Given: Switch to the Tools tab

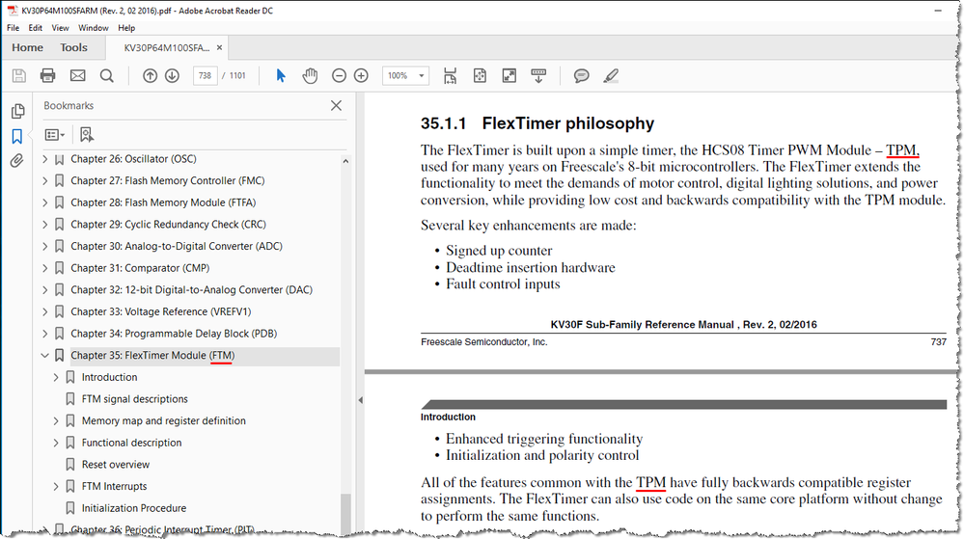Looking at the screenshot, I should [73, 47].
